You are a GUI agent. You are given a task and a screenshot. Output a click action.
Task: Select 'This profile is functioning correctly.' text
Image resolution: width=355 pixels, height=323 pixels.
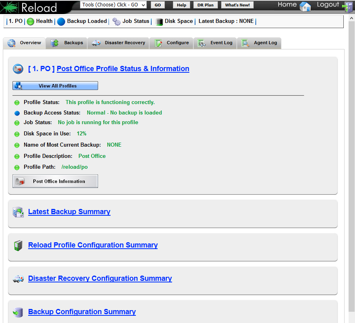click(x=110, y=102)
